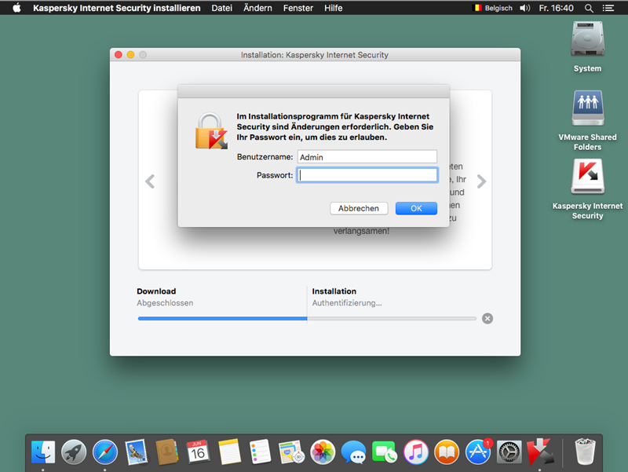This screenshot has height=472, width=628.
Task: Open Finder from the Dock
Action: [43, 452]
